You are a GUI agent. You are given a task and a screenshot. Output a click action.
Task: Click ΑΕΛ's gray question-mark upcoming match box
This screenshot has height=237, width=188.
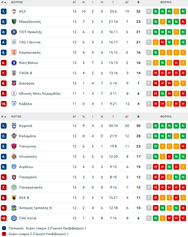point(149,11)
